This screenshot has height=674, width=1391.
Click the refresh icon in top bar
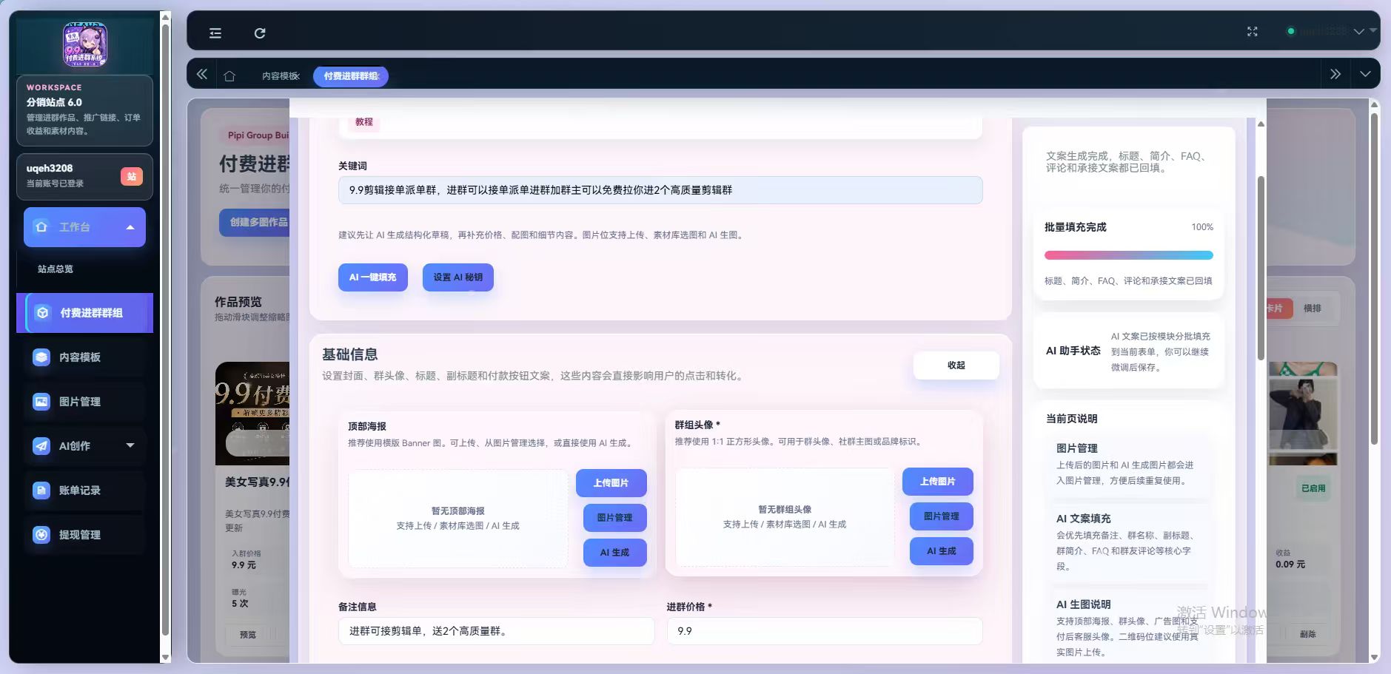(x=260, y=33)
